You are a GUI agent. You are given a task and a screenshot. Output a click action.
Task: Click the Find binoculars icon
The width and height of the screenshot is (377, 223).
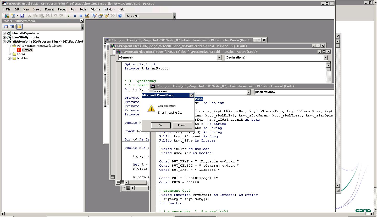point(47,16)
